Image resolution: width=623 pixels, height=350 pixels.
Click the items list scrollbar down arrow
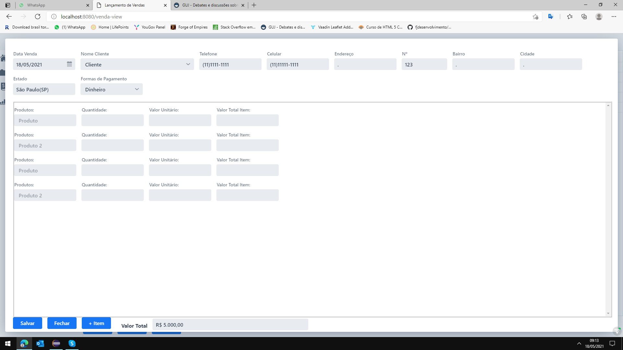click(608, 313)
